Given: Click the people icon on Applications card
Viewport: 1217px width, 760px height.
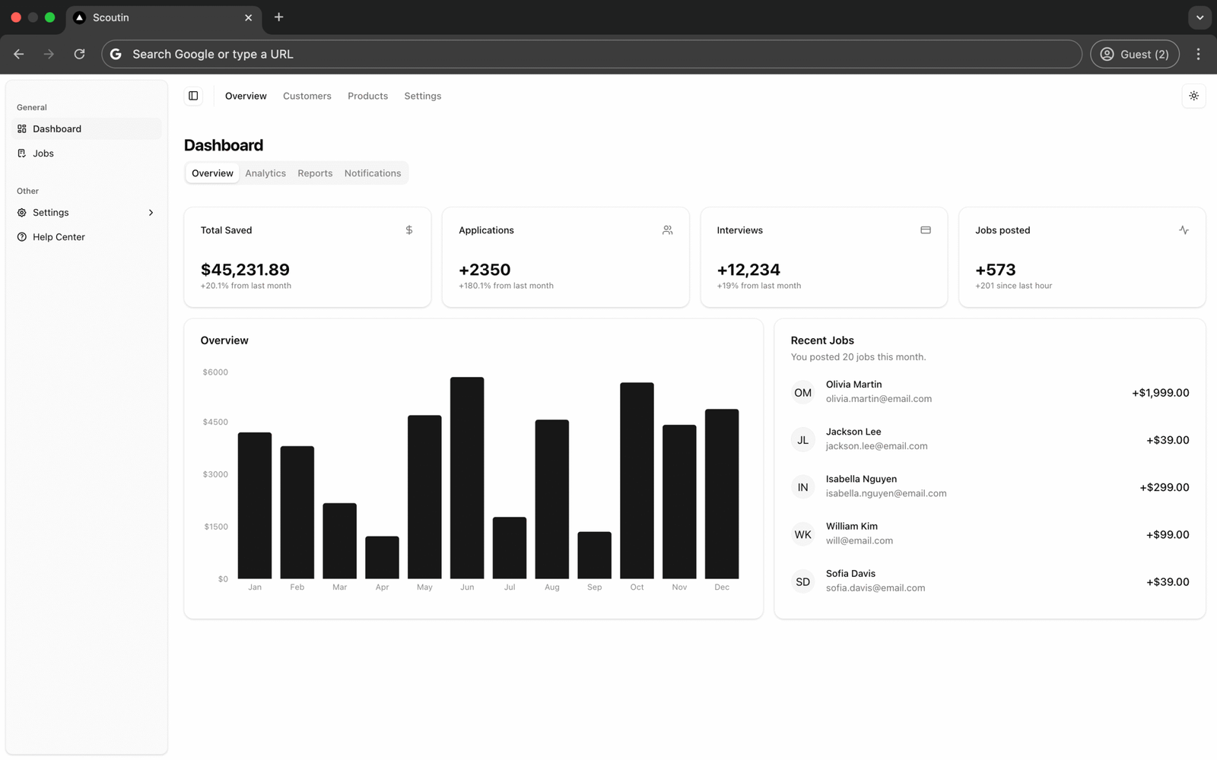Looking at the screenshot, I should pos(667,230).
